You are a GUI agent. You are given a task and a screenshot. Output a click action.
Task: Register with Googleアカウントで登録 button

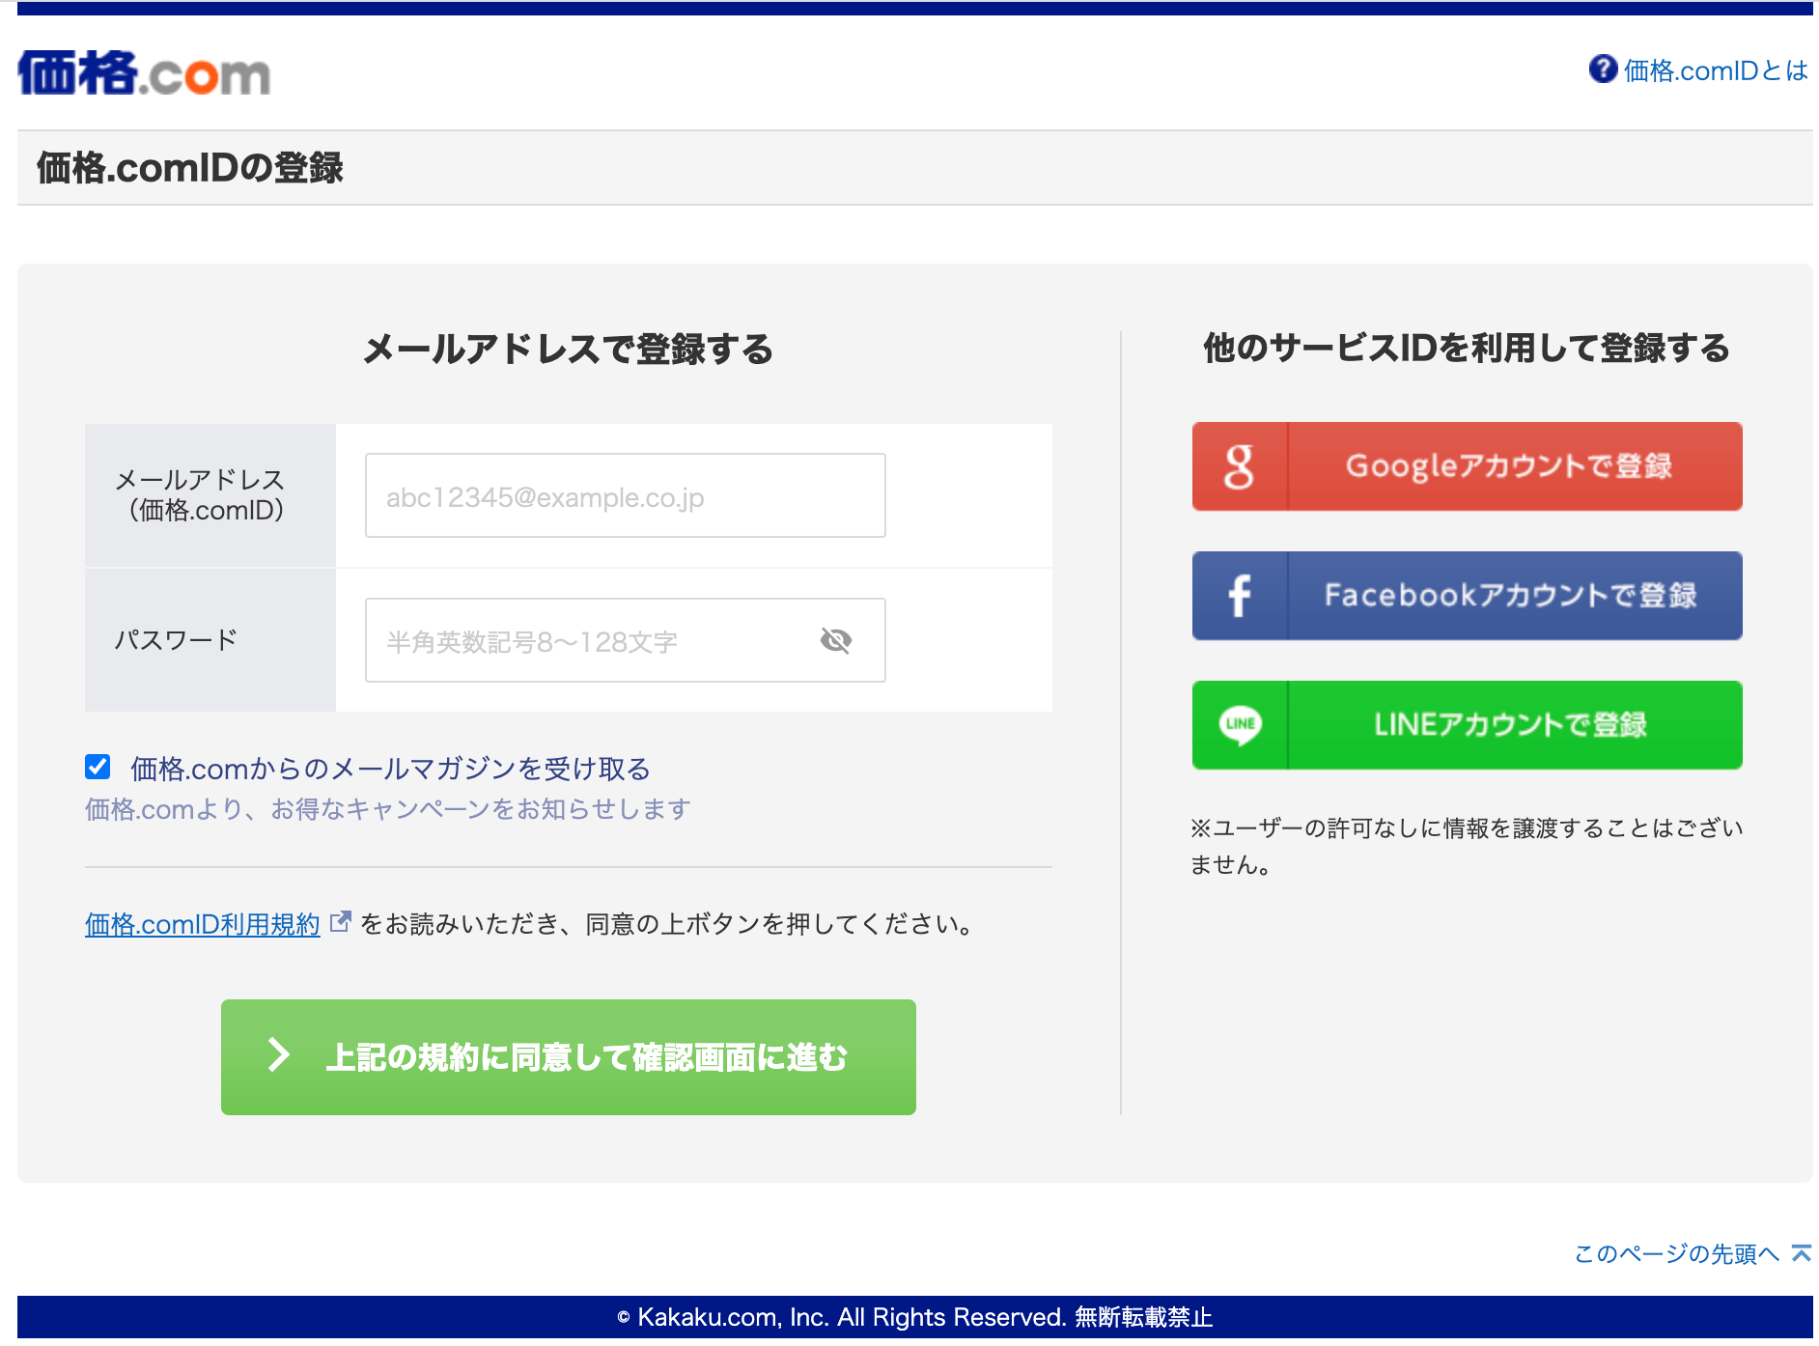(1468, 466)
